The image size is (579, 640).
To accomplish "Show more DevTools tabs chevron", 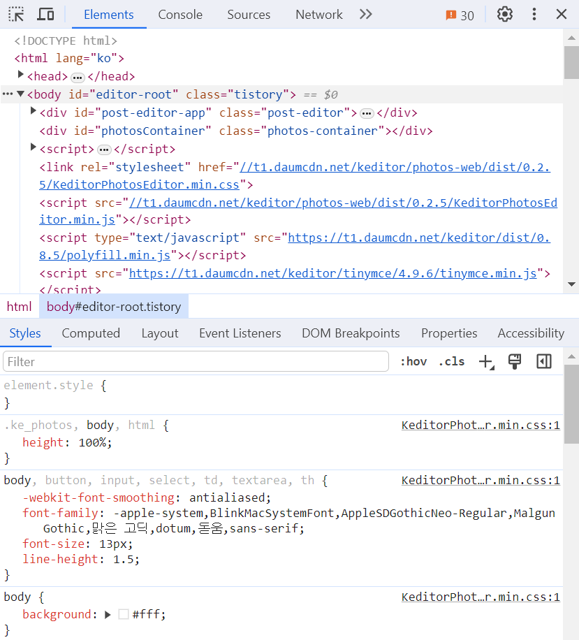I will click(x=365, y=14).
